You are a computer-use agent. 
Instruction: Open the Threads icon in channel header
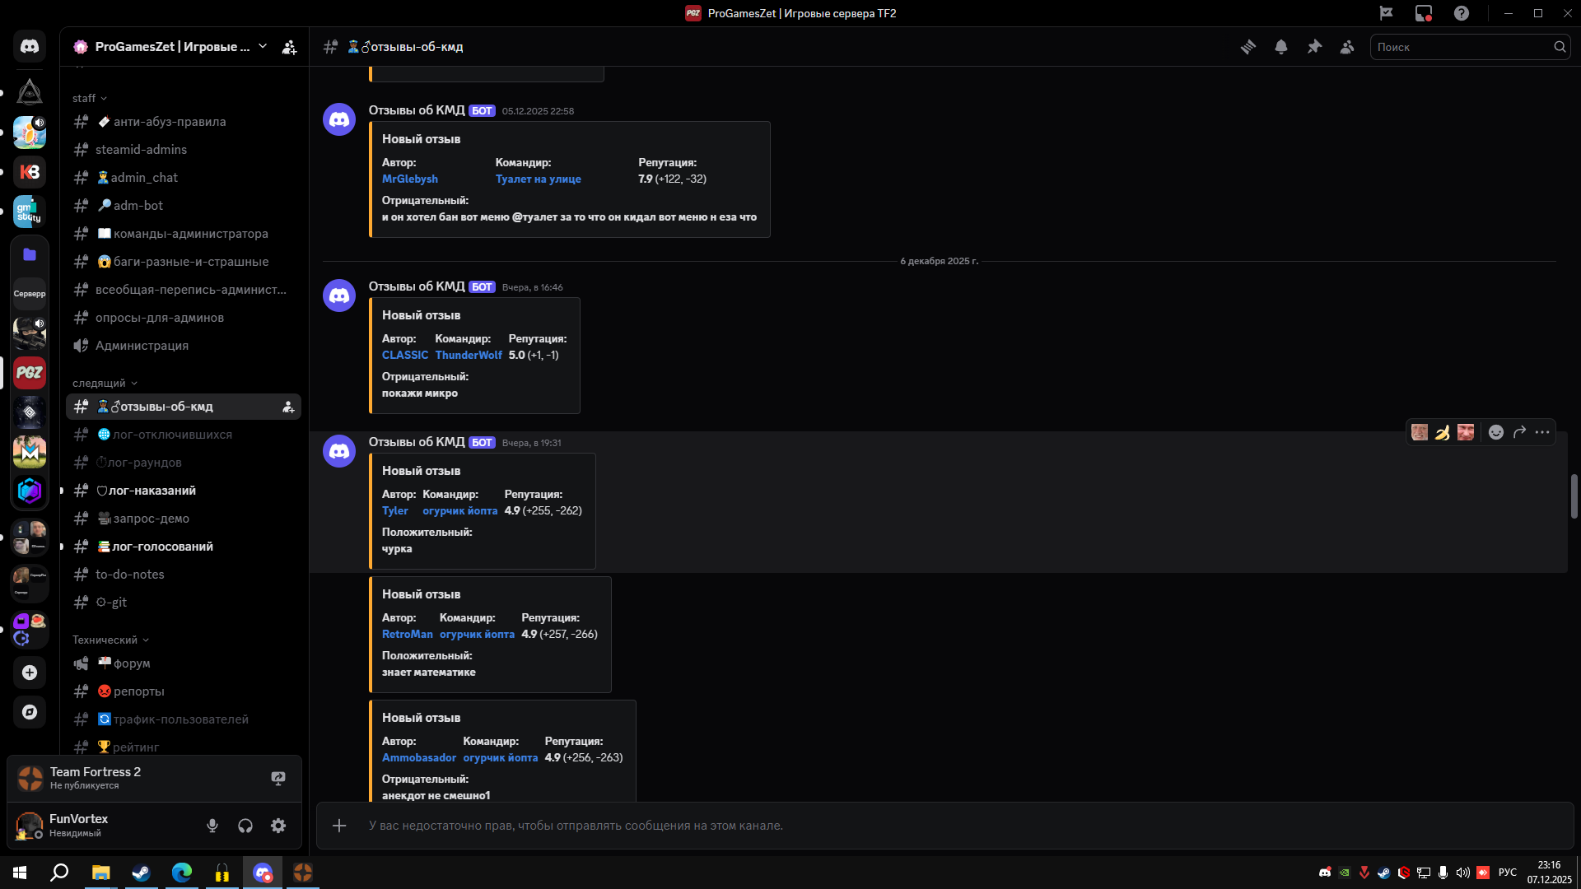click(x=1248, y=47)
